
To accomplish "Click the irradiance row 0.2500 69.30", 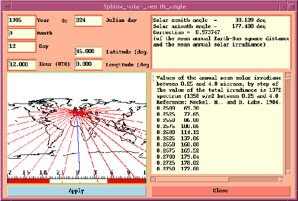I will [178, 108].
